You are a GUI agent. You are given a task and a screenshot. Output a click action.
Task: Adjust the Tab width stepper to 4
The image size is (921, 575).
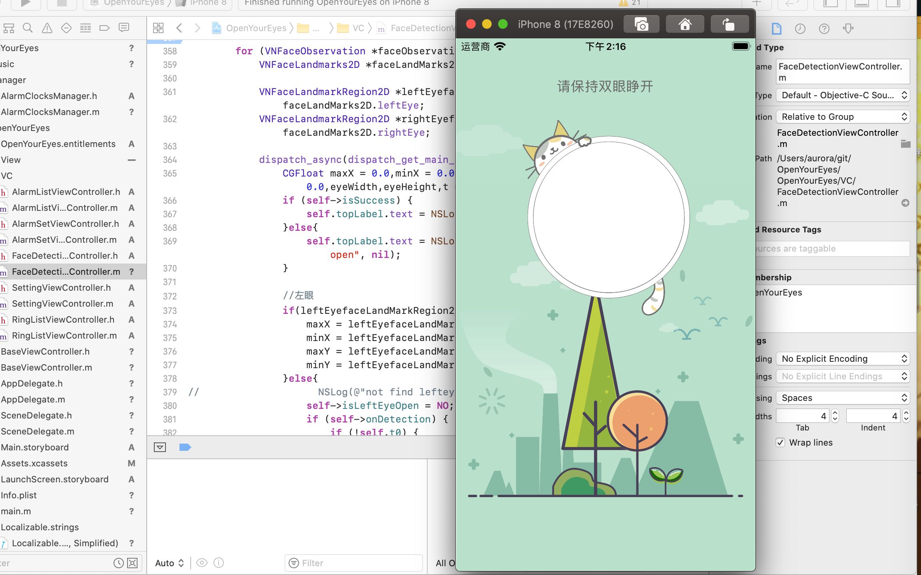(x=834, y=415)
